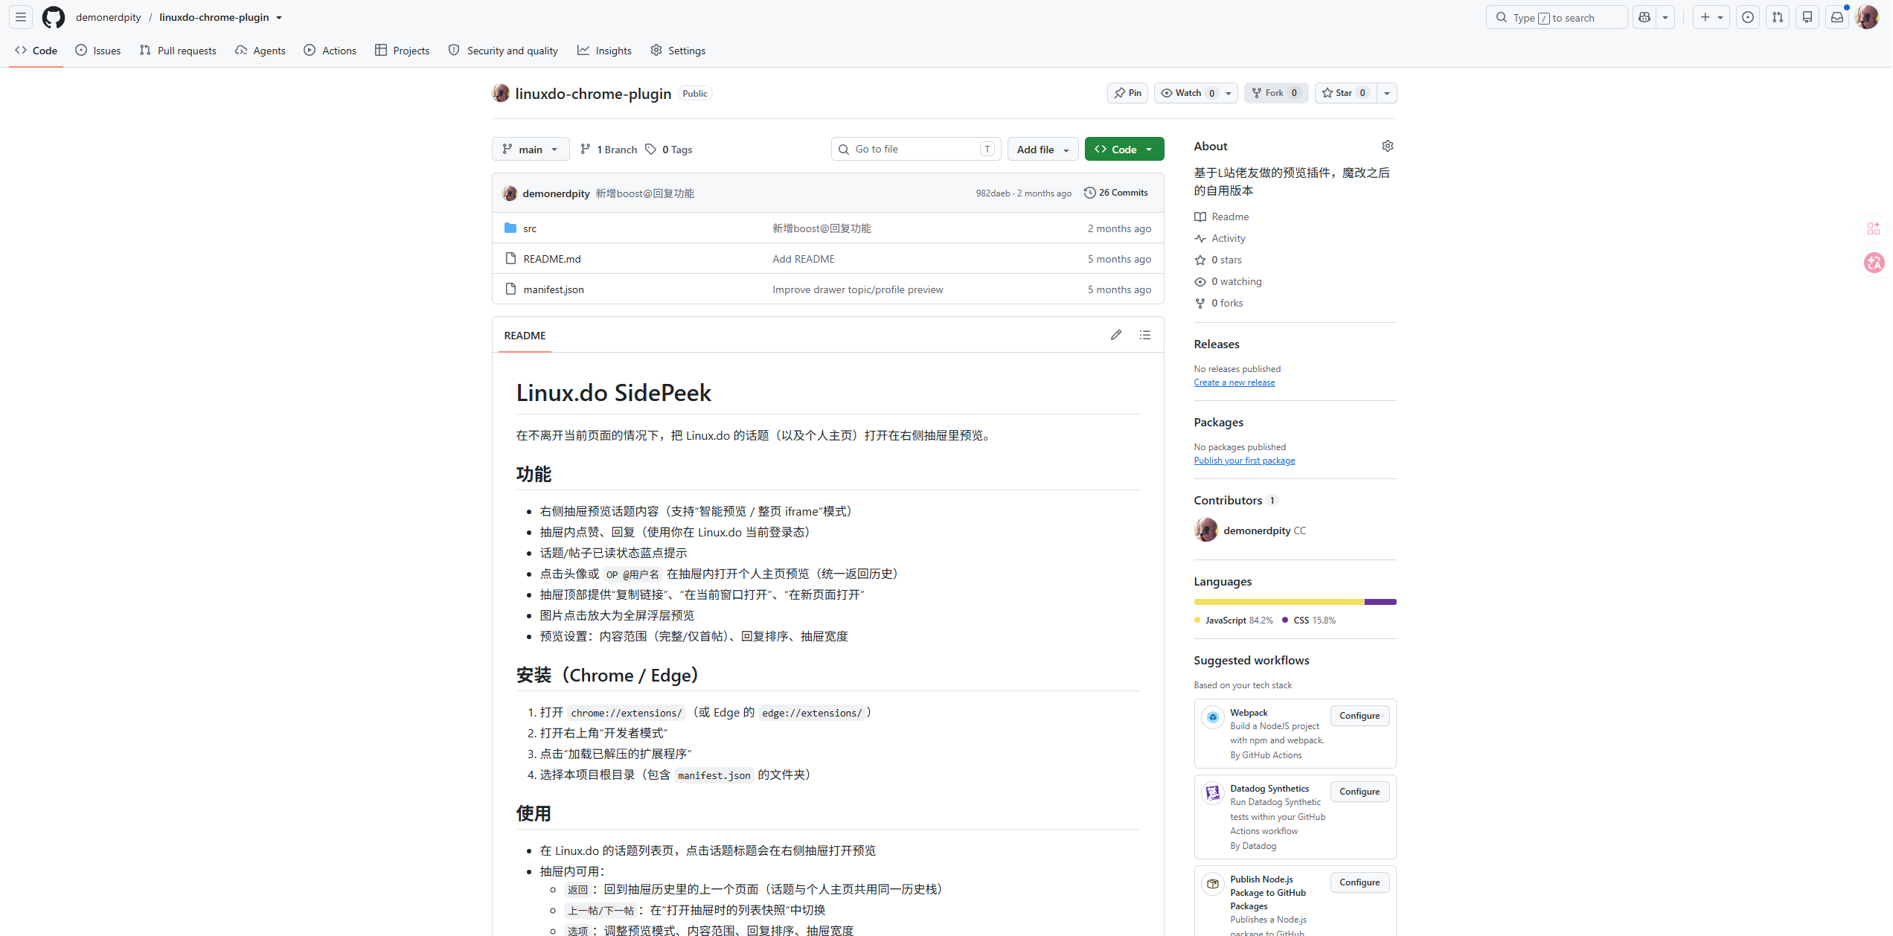Open the demonerdpity owner breadcrumb link
Image resolution: width=1893 pixels, height=936 pixels.
tap(108, 17)
